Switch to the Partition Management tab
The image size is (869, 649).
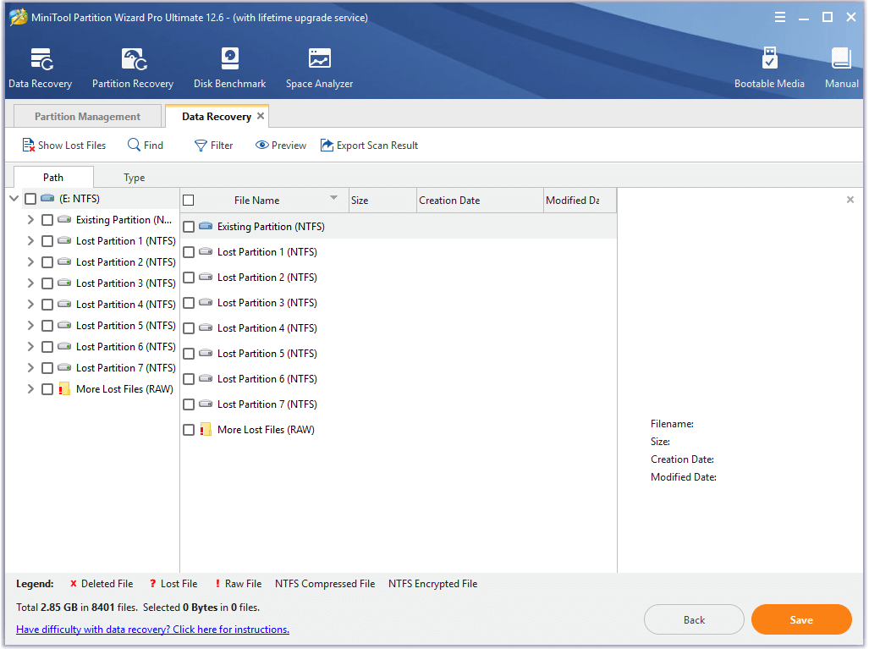(87, 117)
